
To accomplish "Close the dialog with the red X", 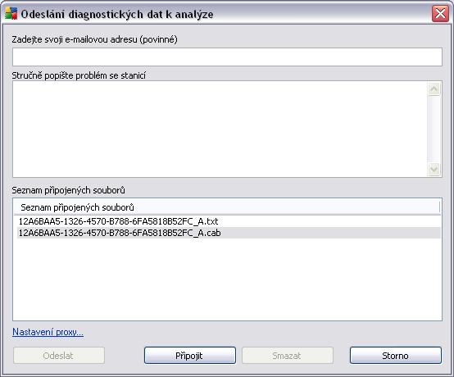I will [440, 13].
